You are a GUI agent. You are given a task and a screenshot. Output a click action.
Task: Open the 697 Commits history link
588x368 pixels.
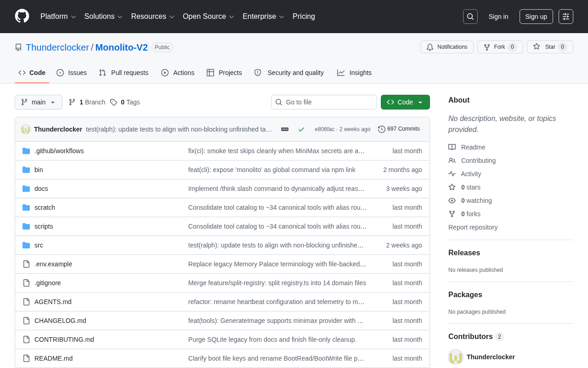[x=399, y=129]
